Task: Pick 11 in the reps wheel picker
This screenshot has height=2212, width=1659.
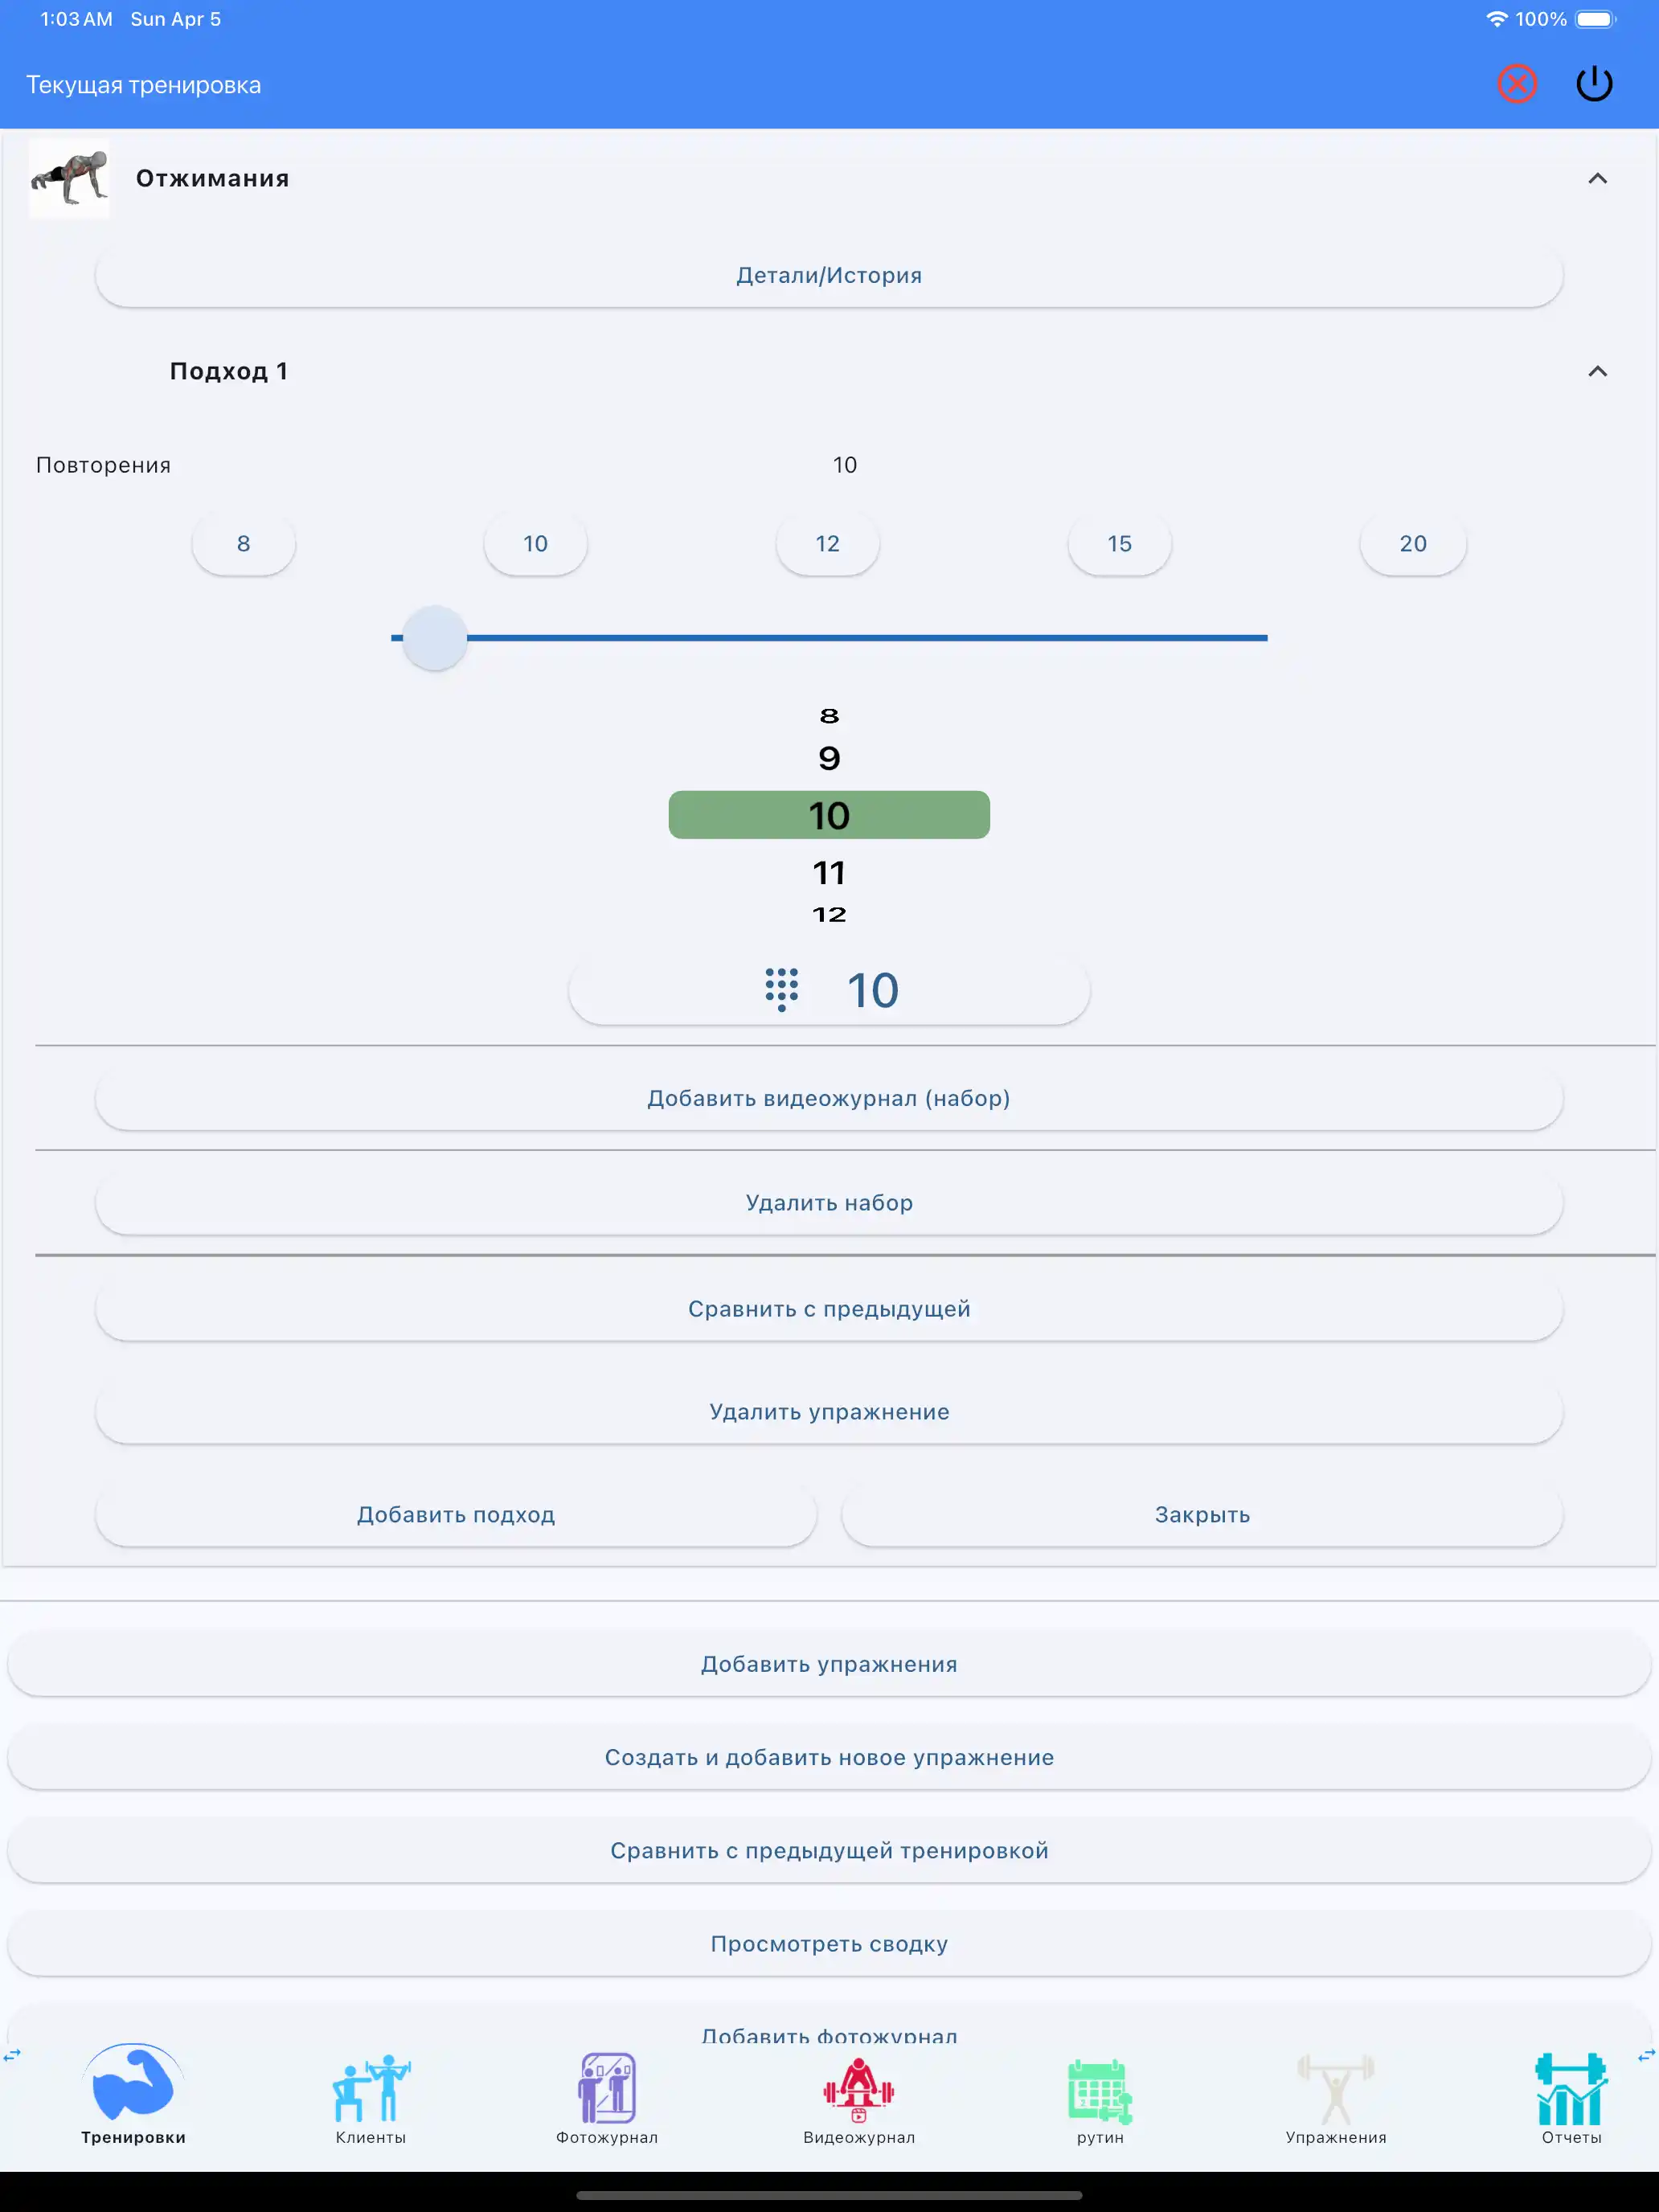Action: [829, 873]
